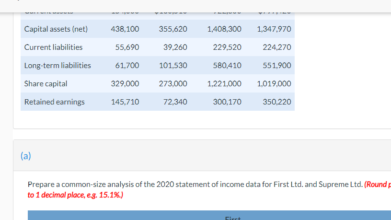Select the Retained earnings row label
Screen dimensions: 391x220
[x=54, y=102]
